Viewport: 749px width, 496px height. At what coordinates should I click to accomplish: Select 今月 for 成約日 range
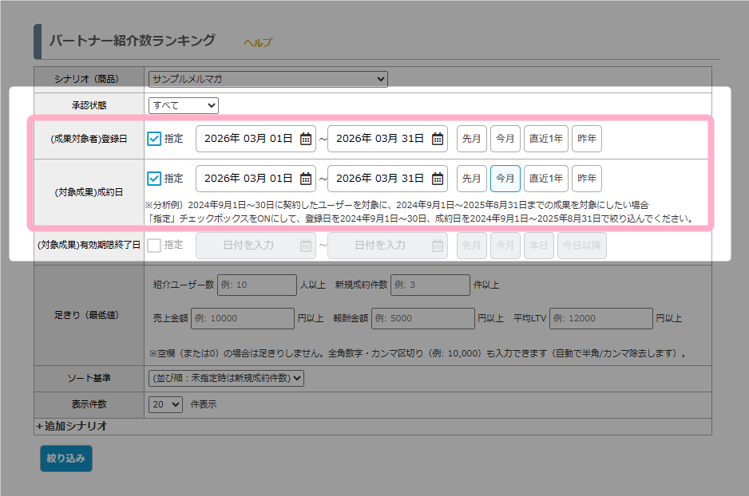[505, 179]
